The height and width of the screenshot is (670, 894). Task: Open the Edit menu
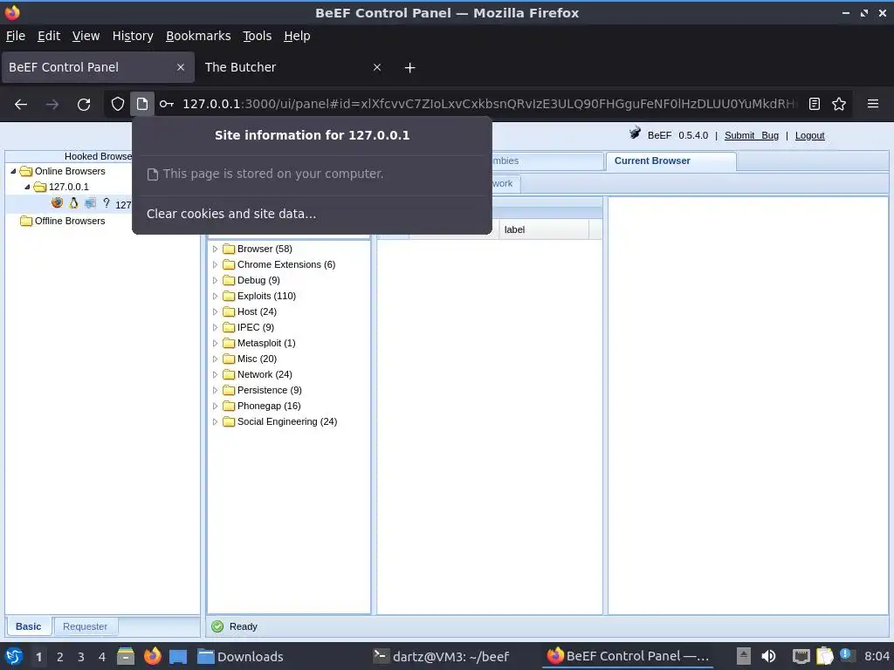coord(49,36)
